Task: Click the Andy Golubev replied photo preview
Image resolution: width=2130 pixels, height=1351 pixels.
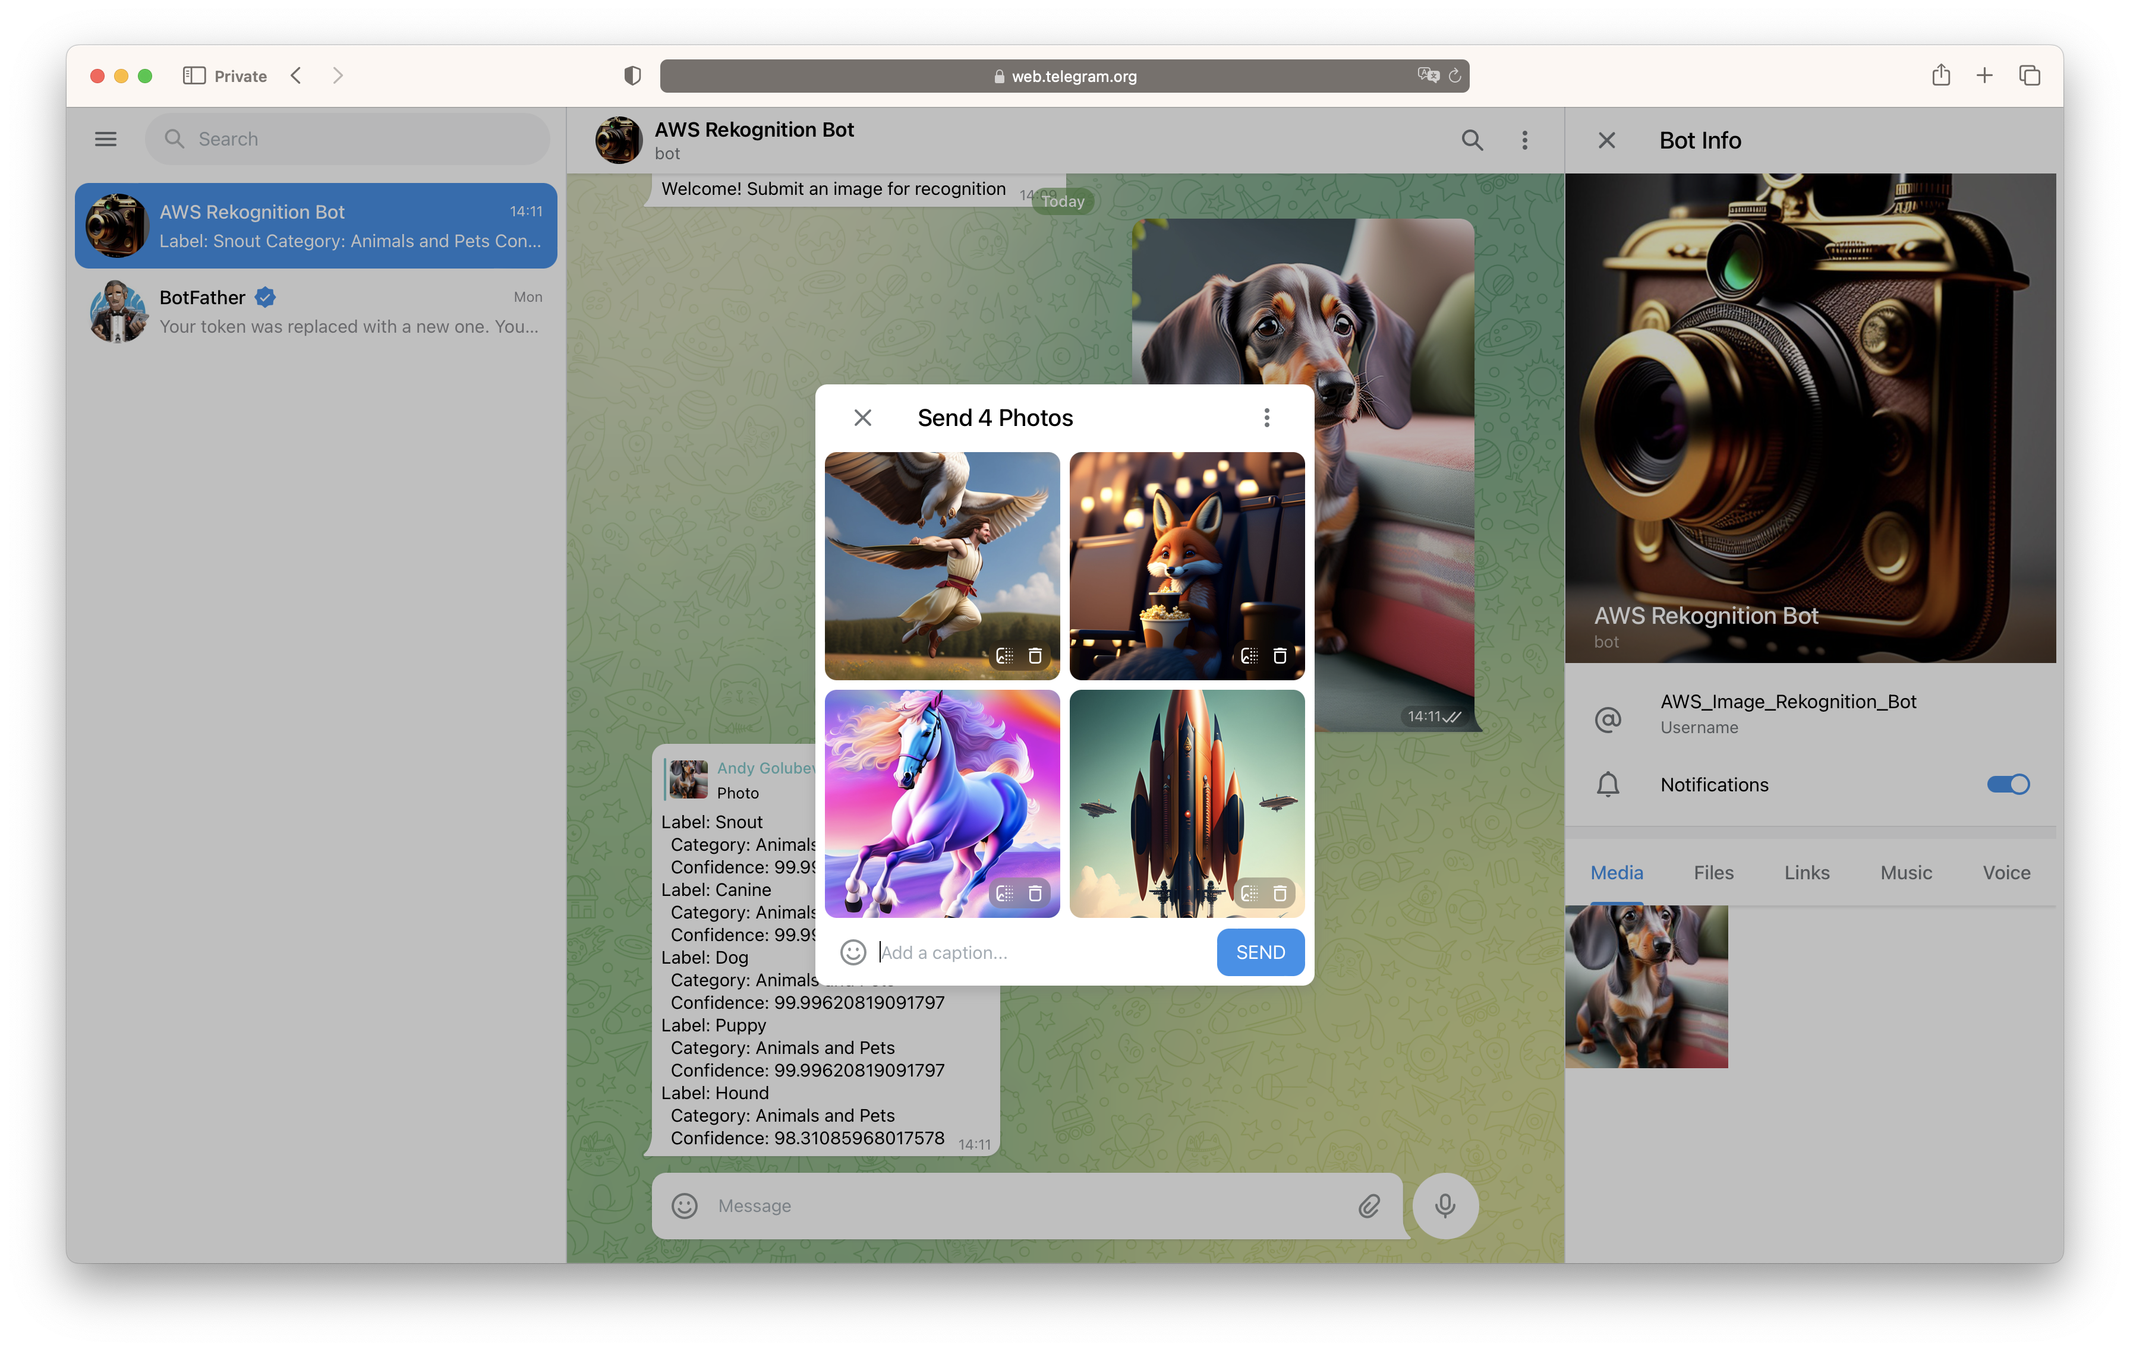Action: pos(688,780)
